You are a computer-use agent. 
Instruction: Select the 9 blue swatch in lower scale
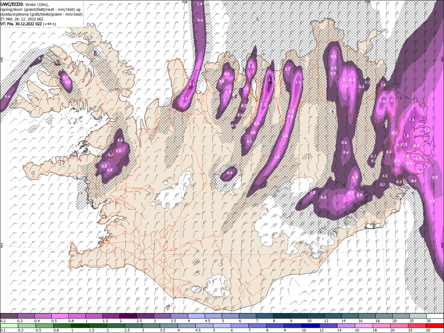point(293,326)
